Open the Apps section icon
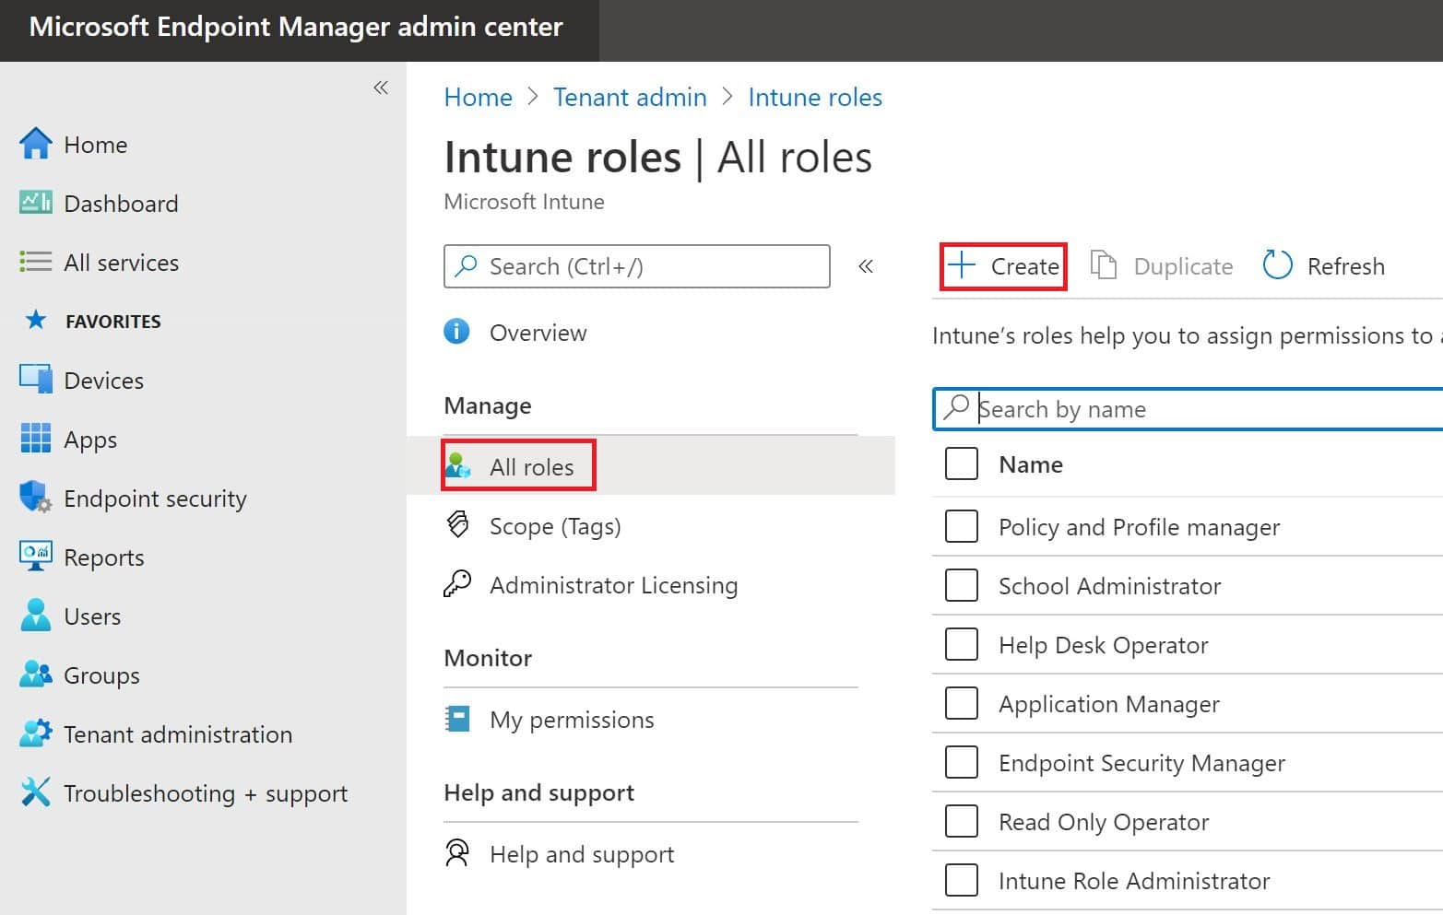1443x915 pixels. [x=34, y=439]
